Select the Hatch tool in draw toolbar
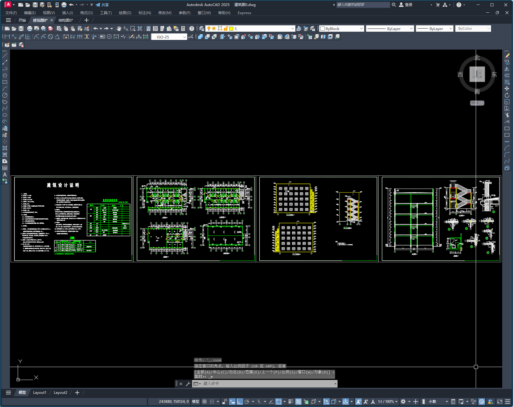 pyautogui.click(x=5, y=148)
